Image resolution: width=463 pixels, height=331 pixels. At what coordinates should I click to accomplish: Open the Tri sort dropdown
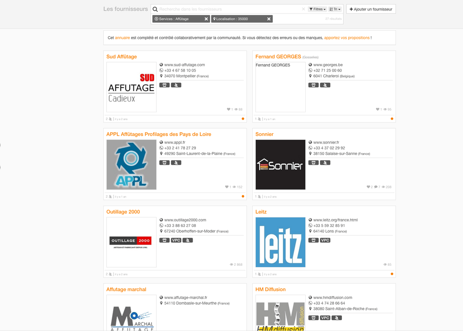click(335, 9)
